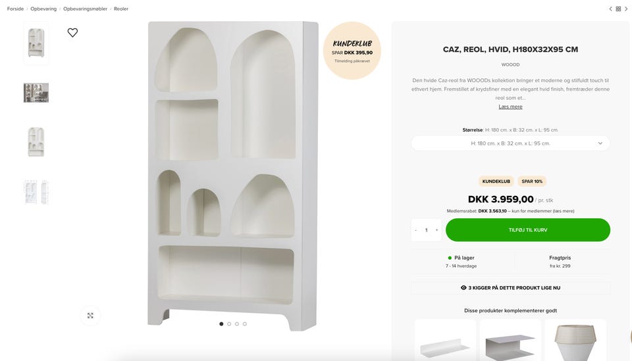Go to next product arrow
The height and width of the screenshot is (361, 632).
coord(626,9)
